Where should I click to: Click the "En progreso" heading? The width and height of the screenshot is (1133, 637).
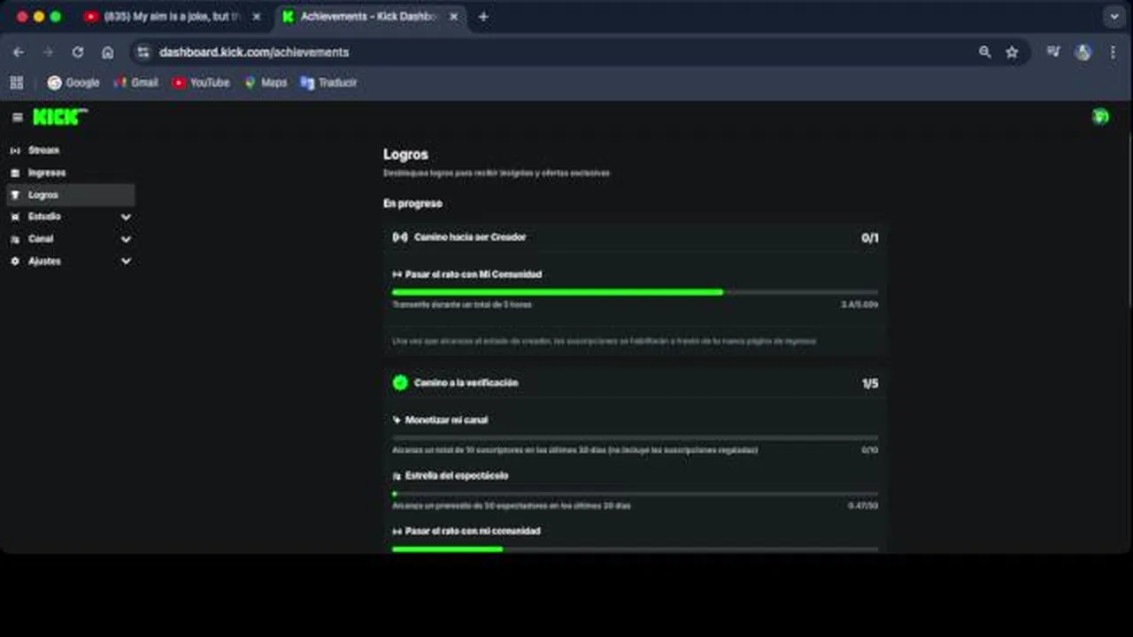click(x=412, y=203)
